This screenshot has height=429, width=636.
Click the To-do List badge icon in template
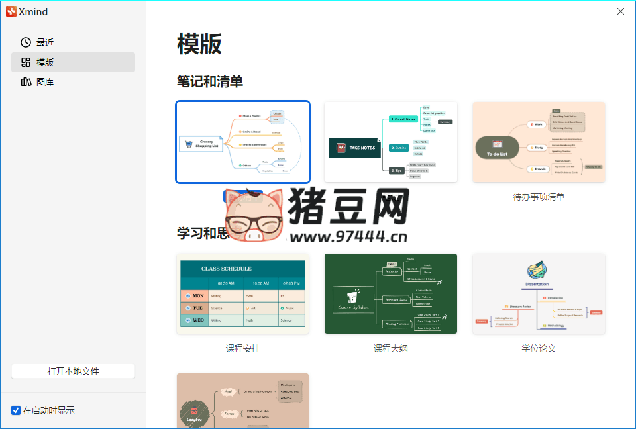pyautogui.click(x=498, y=144)
